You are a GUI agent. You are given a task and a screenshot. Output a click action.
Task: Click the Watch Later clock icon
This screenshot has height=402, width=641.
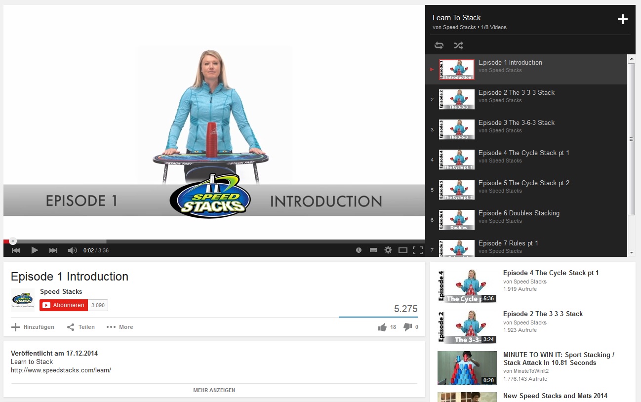(x=359, y=250)
